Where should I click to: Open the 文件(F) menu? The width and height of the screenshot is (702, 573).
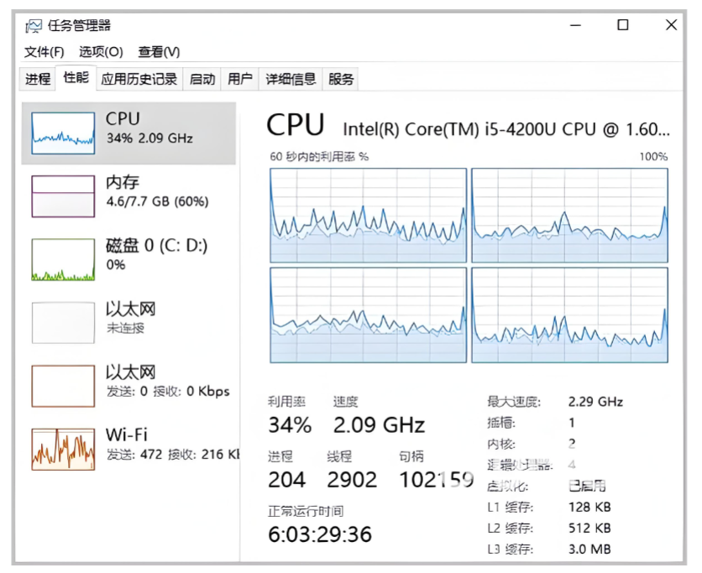coord(45,52)
